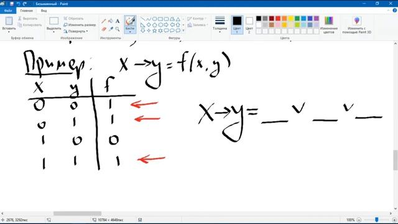Viewport: 398px width, 224px height.
Task: Click Crop (Обрезать) button
Action: pos(73,19)
